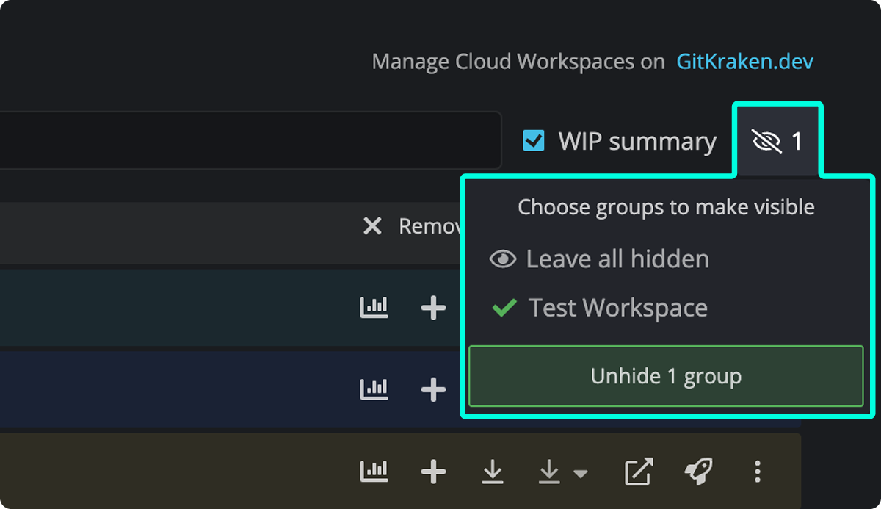This screenshot has height=509, width=881.
Task: Click the rocket launch icon
Action: [698, 471]
